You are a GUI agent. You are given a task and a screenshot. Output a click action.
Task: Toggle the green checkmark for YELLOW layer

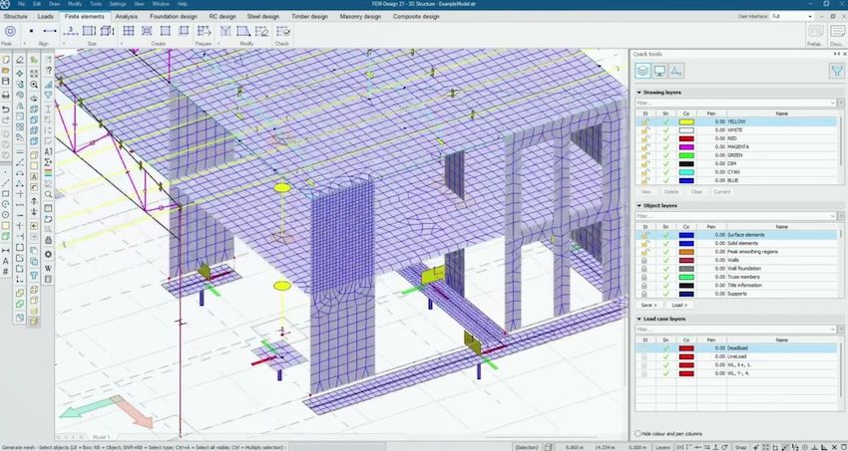click(664, 121)
